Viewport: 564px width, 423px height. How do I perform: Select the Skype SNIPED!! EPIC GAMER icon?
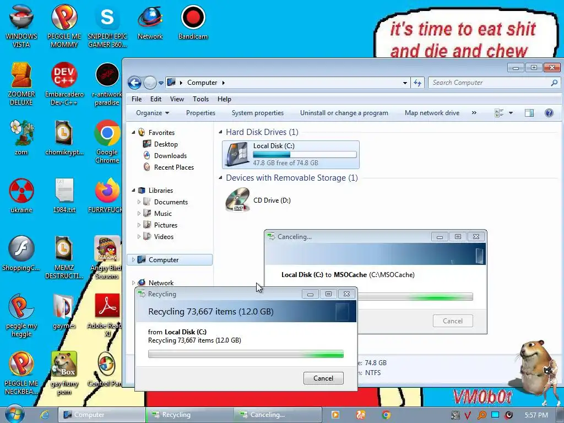(x=107, y=26)
